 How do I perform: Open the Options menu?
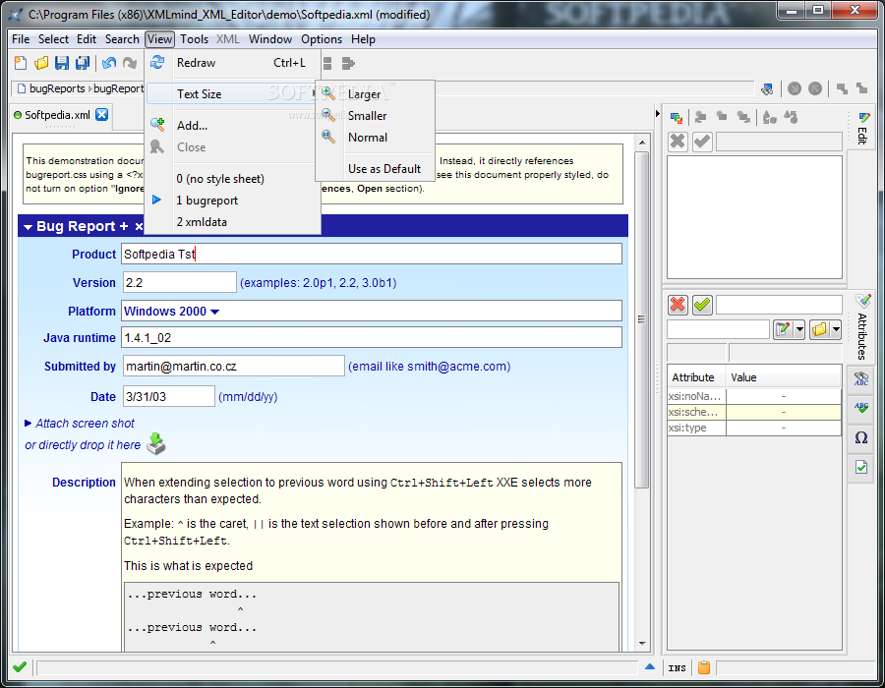322,39
